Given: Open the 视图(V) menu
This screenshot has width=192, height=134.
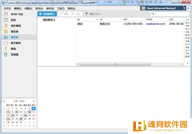Looking at the screenshot, I should click(x=28, y=8).
